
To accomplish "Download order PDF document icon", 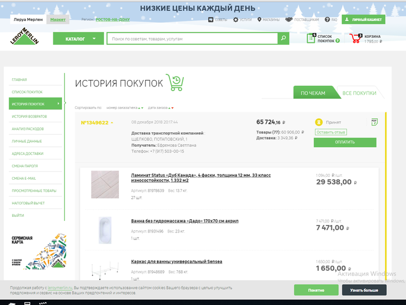I will [x=374, y=122].
